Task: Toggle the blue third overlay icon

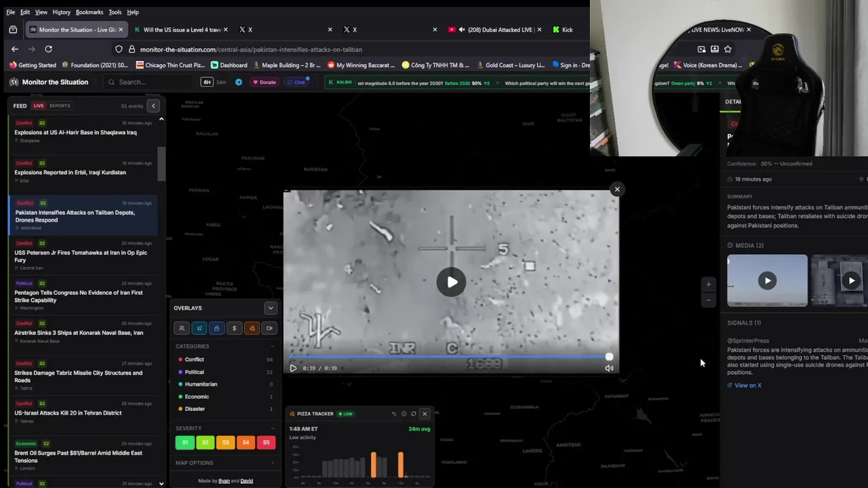Action: 217,328
